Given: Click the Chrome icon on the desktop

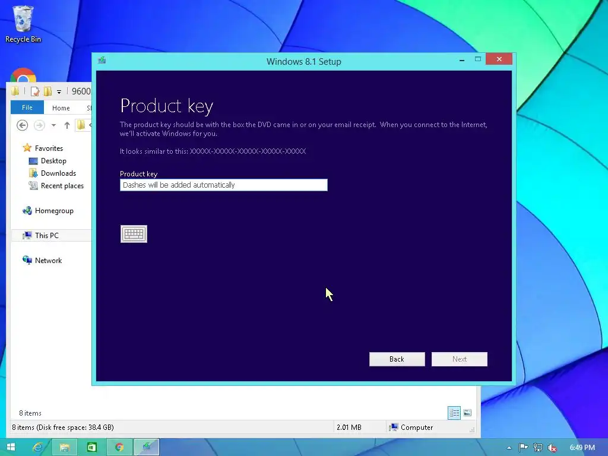Looking at the screenshot, I should coord(23,75).
